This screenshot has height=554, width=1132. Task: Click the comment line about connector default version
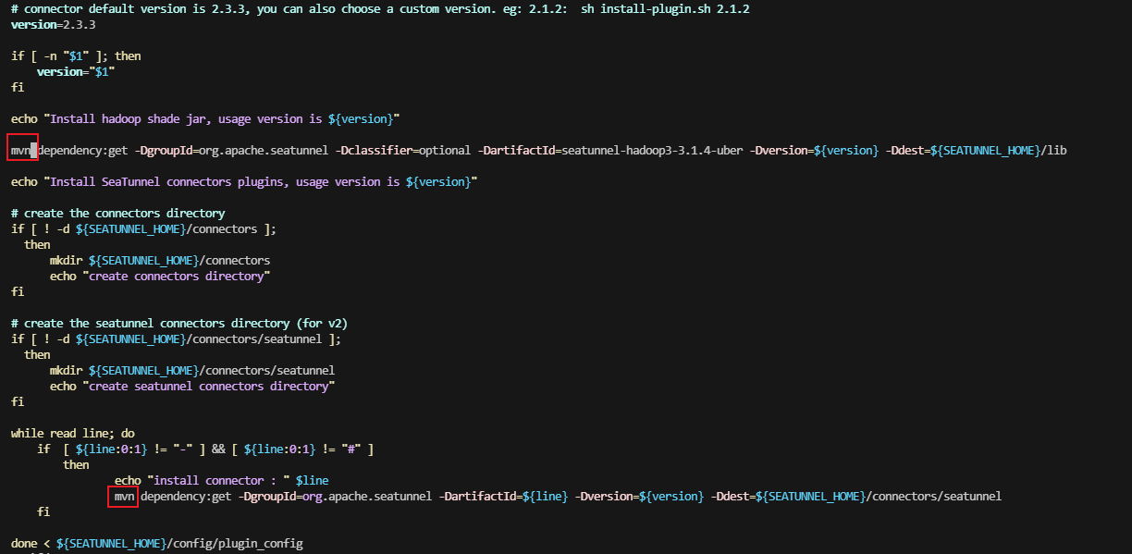(x=380, y=8)
